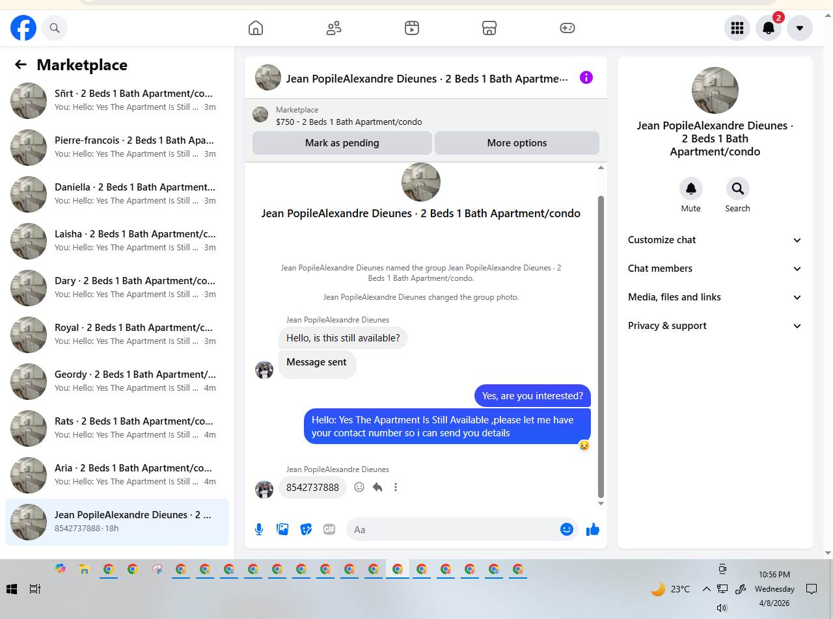The image size is (833, 619).
Task: Open File Explorer in taskbar
Action: (x=84, y=569)
